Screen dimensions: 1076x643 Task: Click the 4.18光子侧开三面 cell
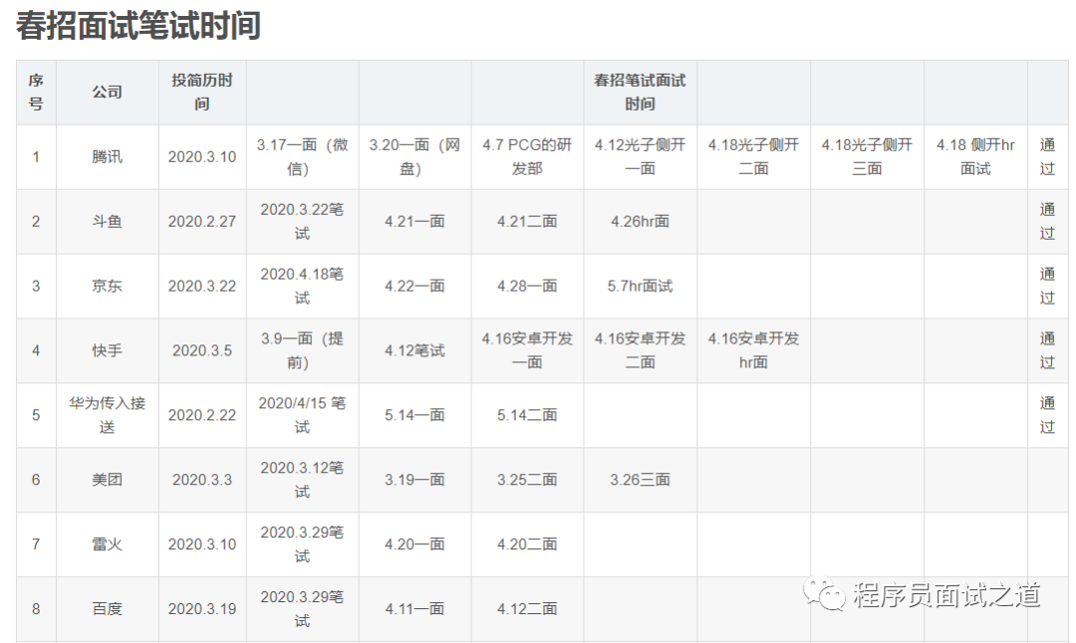coord(867,157)
